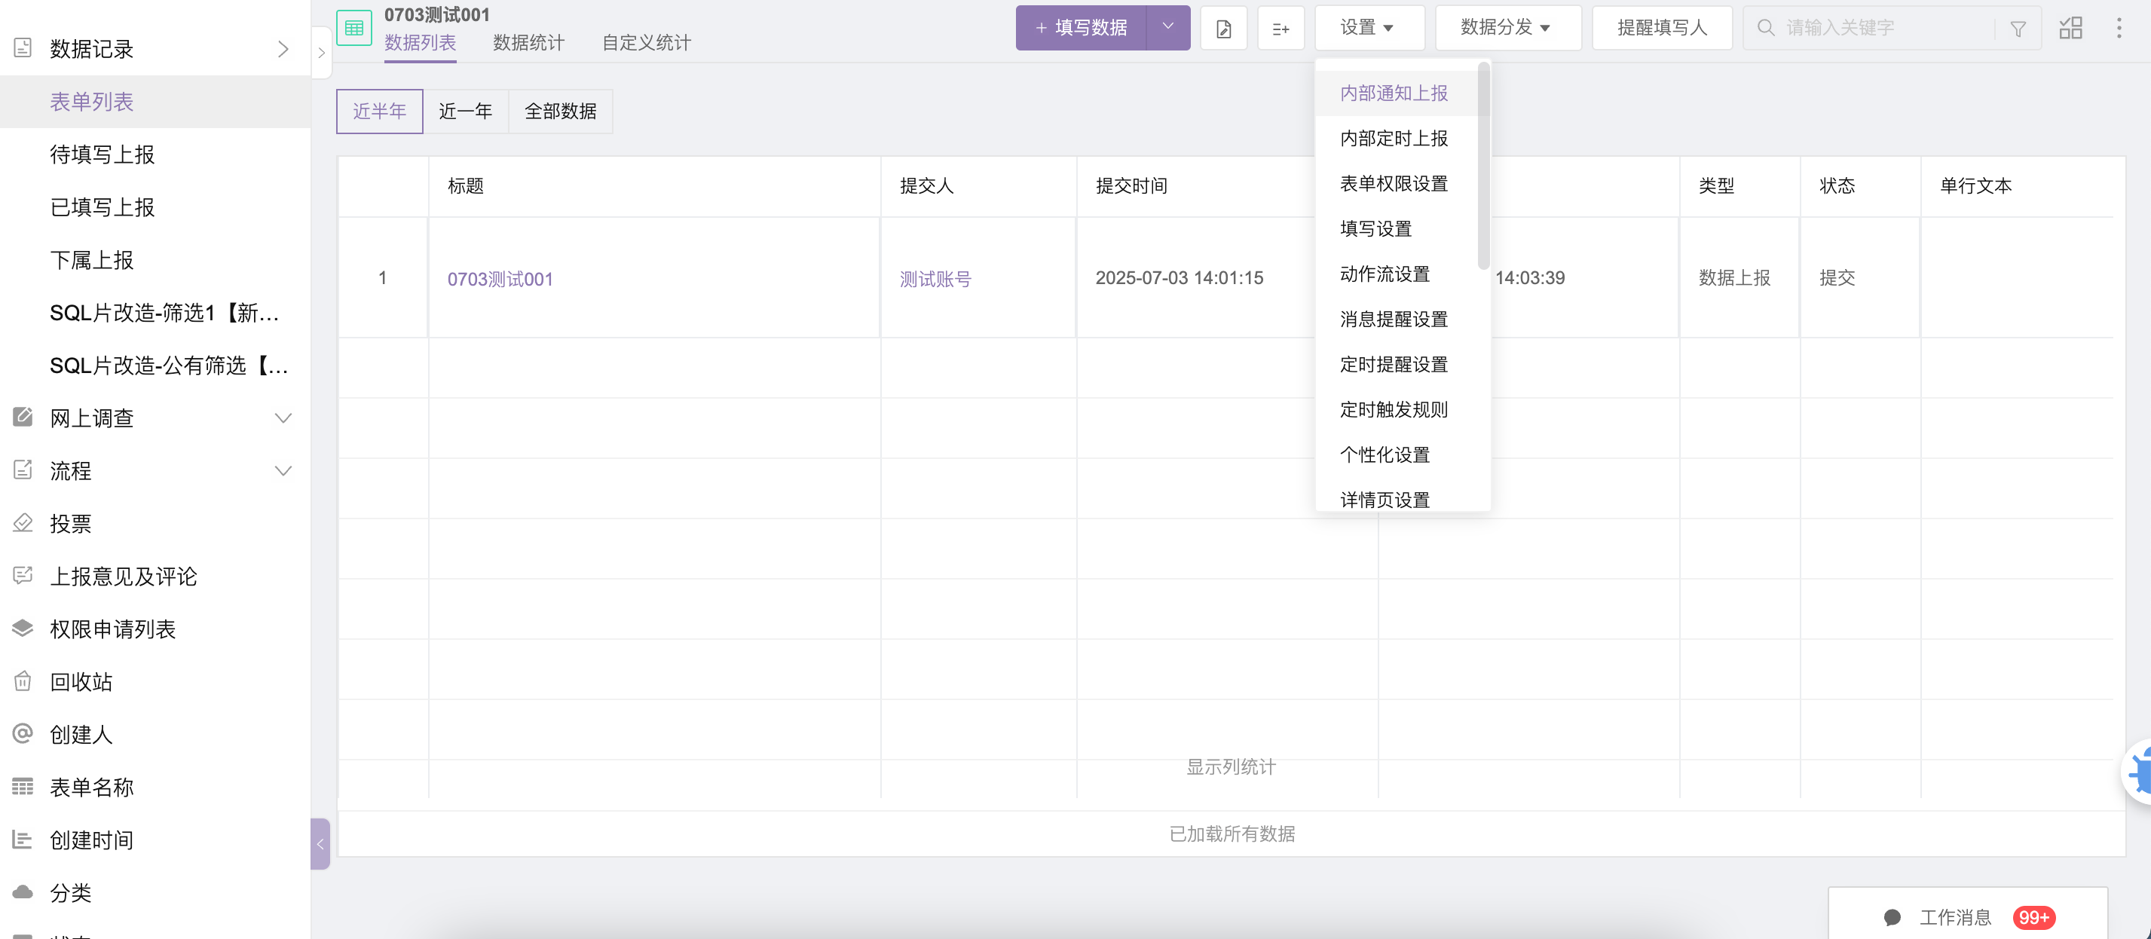This screenshot has width=2151, height=939.
Task: Click the filter funnel icon
Action: [2018, 29]
